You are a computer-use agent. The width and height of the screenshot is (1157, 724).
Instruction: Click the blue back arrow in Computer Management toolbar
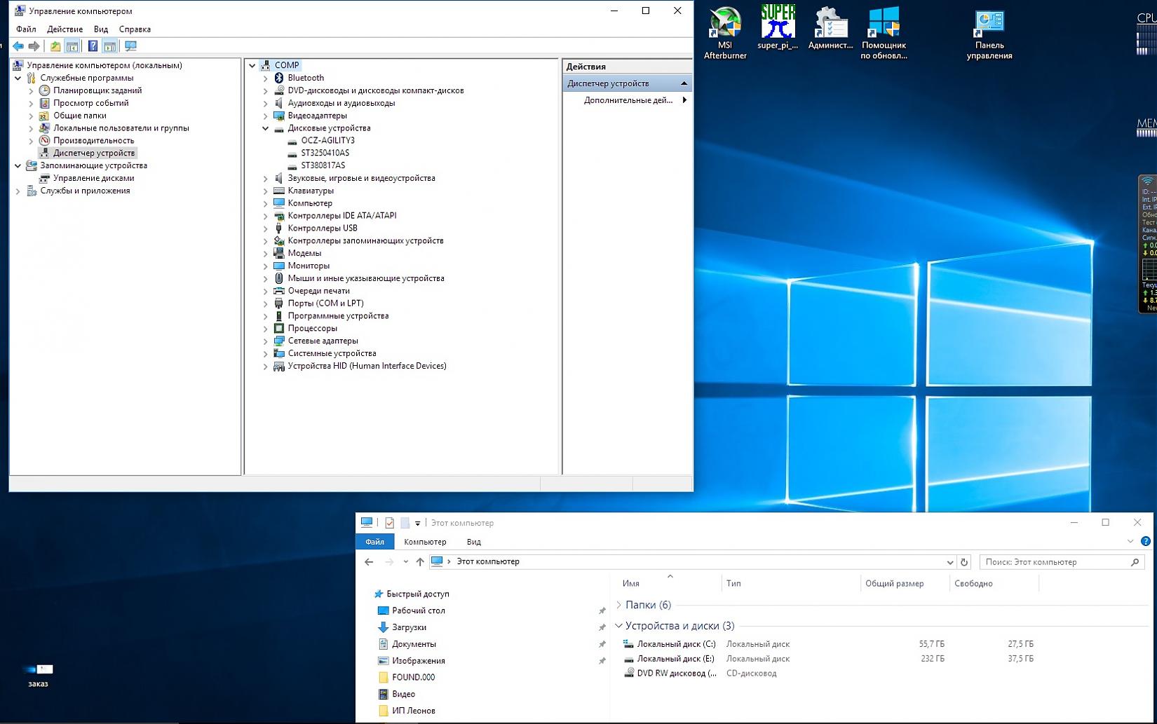[x=18, y=46]
